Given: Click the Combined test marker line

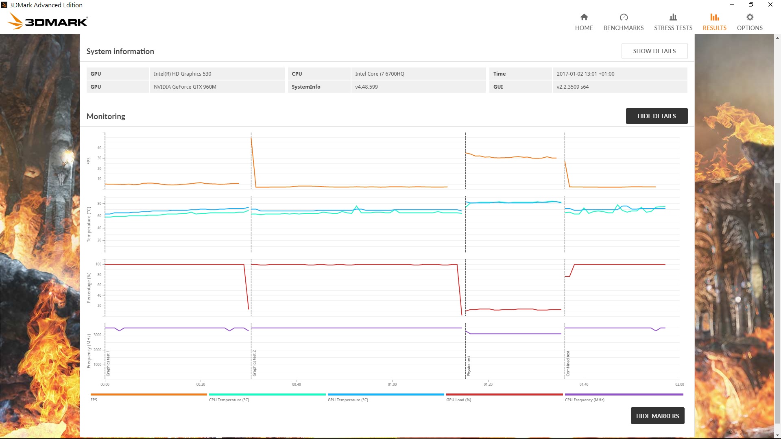Looking at the screenshot, I should 565,256.
